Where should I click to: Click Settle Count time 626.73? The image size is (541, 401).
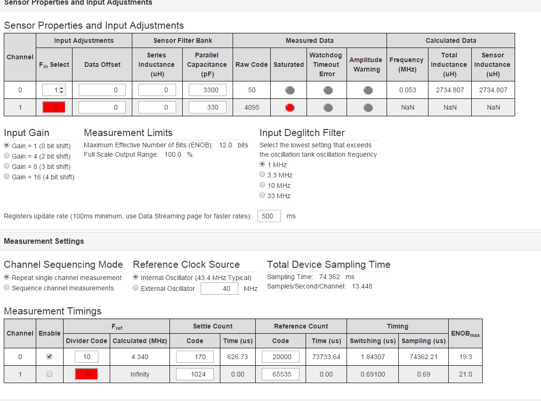click(x=238, y=357)
